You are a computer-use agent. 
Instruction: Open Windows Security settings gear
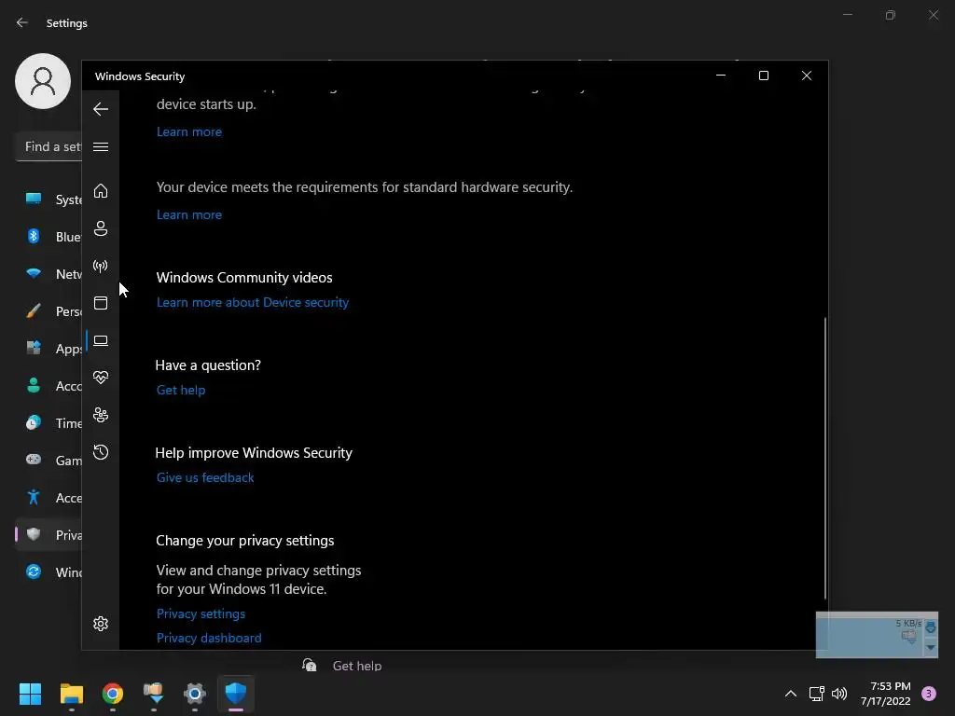tap(101, 624)
